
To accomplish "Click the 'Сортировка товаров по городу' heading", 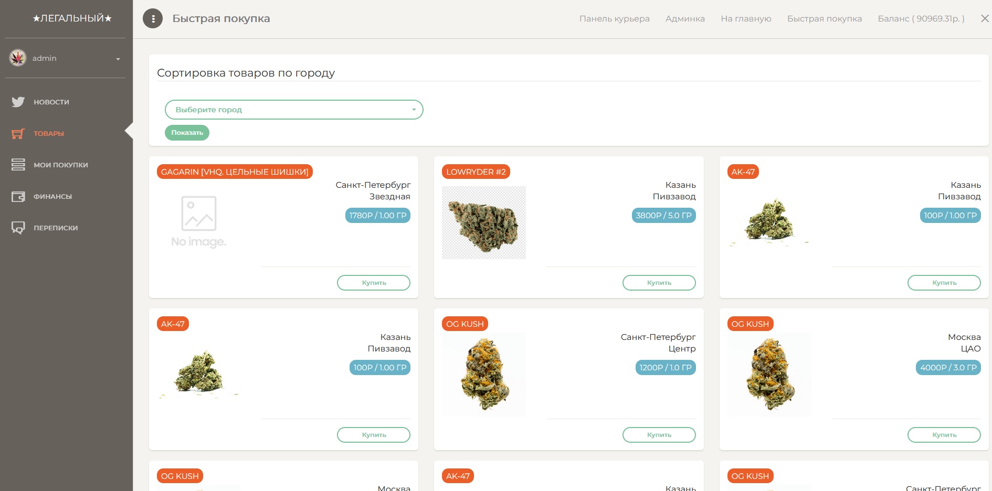I will click(x=246, y=73).
